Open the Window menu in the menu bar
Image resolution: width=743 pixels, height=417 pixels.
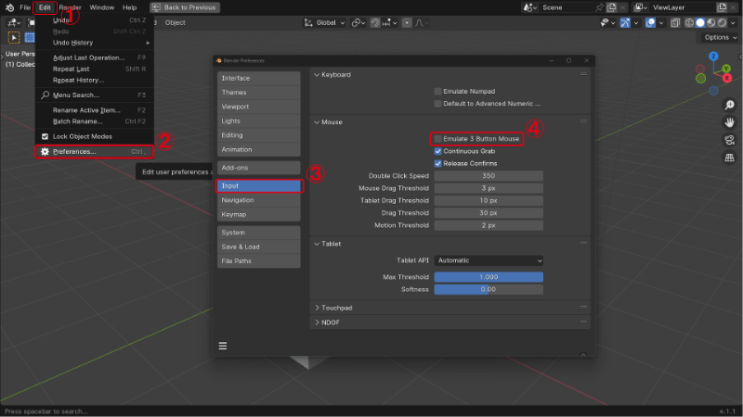[x=102, y=7]
